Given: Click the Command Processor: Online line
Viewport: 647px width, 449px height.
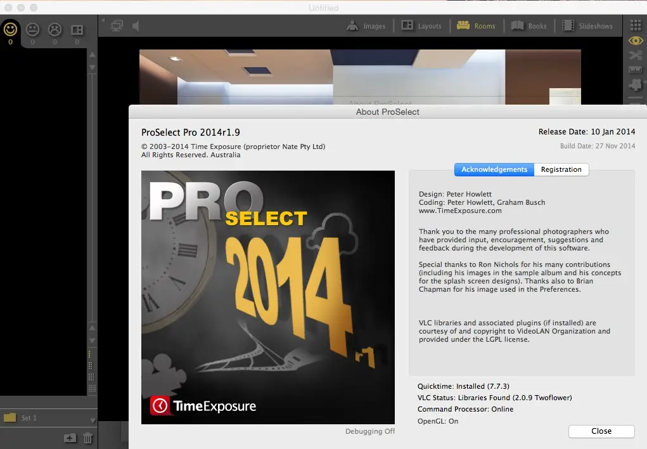Looking at the screenshot, I should (465, 409).
